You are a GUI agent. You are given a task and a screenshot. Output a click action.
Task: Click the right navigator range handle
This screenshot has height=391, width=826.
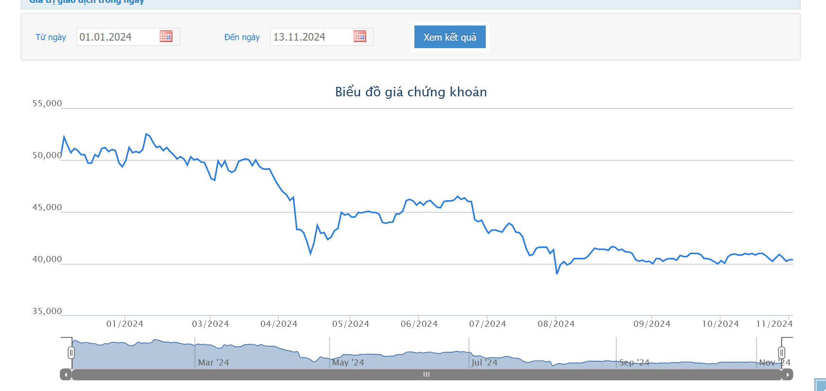pyautogui.click(x=782, y=352)
